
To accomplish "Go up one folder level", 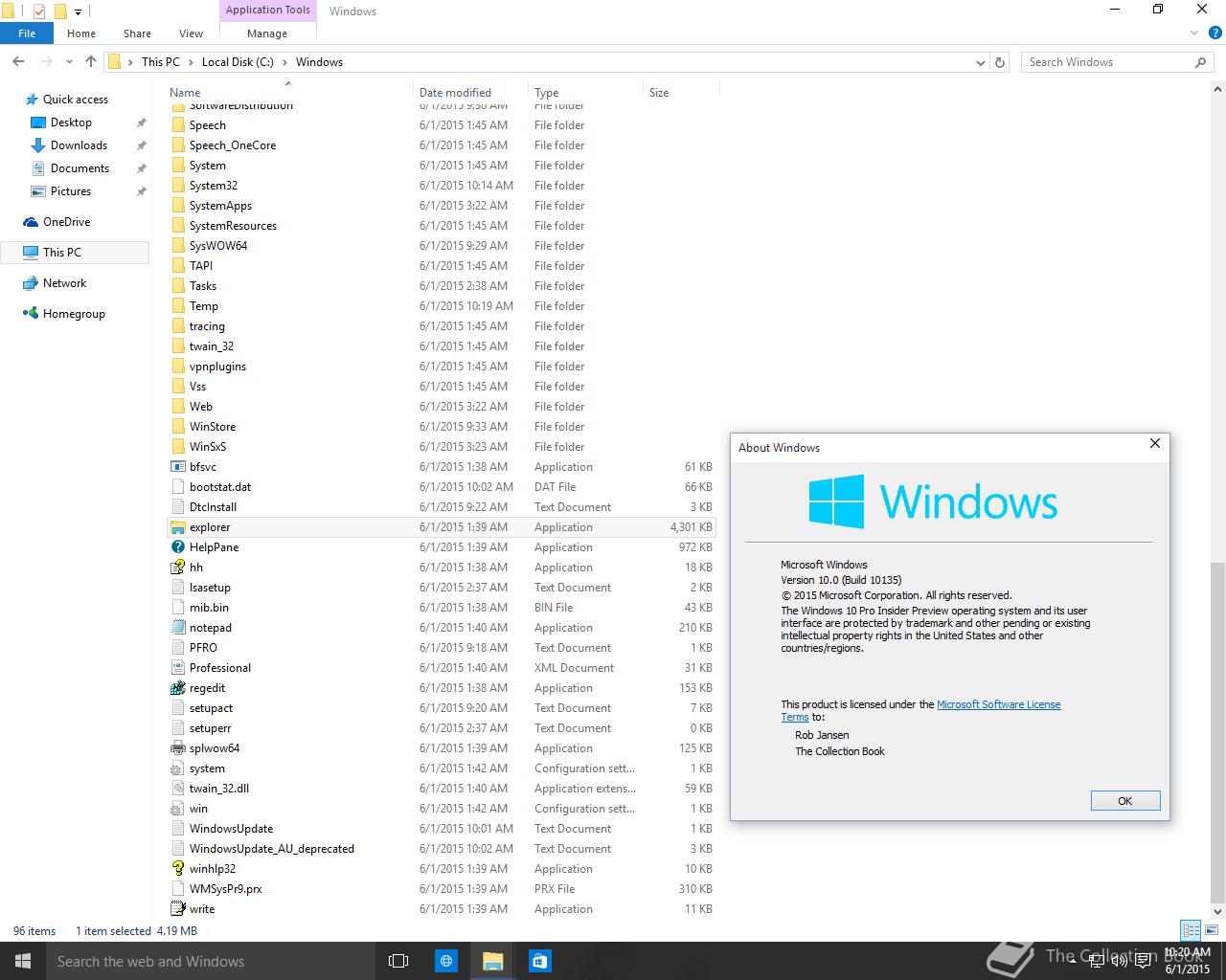I will click(91, 62).
